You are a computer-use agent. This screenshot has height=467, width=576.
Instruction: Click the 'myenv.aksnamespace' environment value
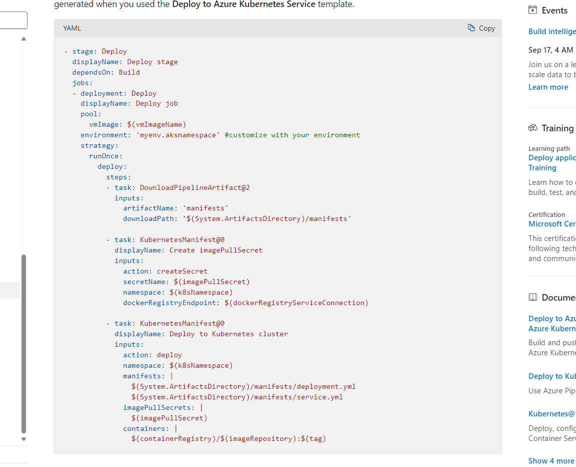click(178, 135)
